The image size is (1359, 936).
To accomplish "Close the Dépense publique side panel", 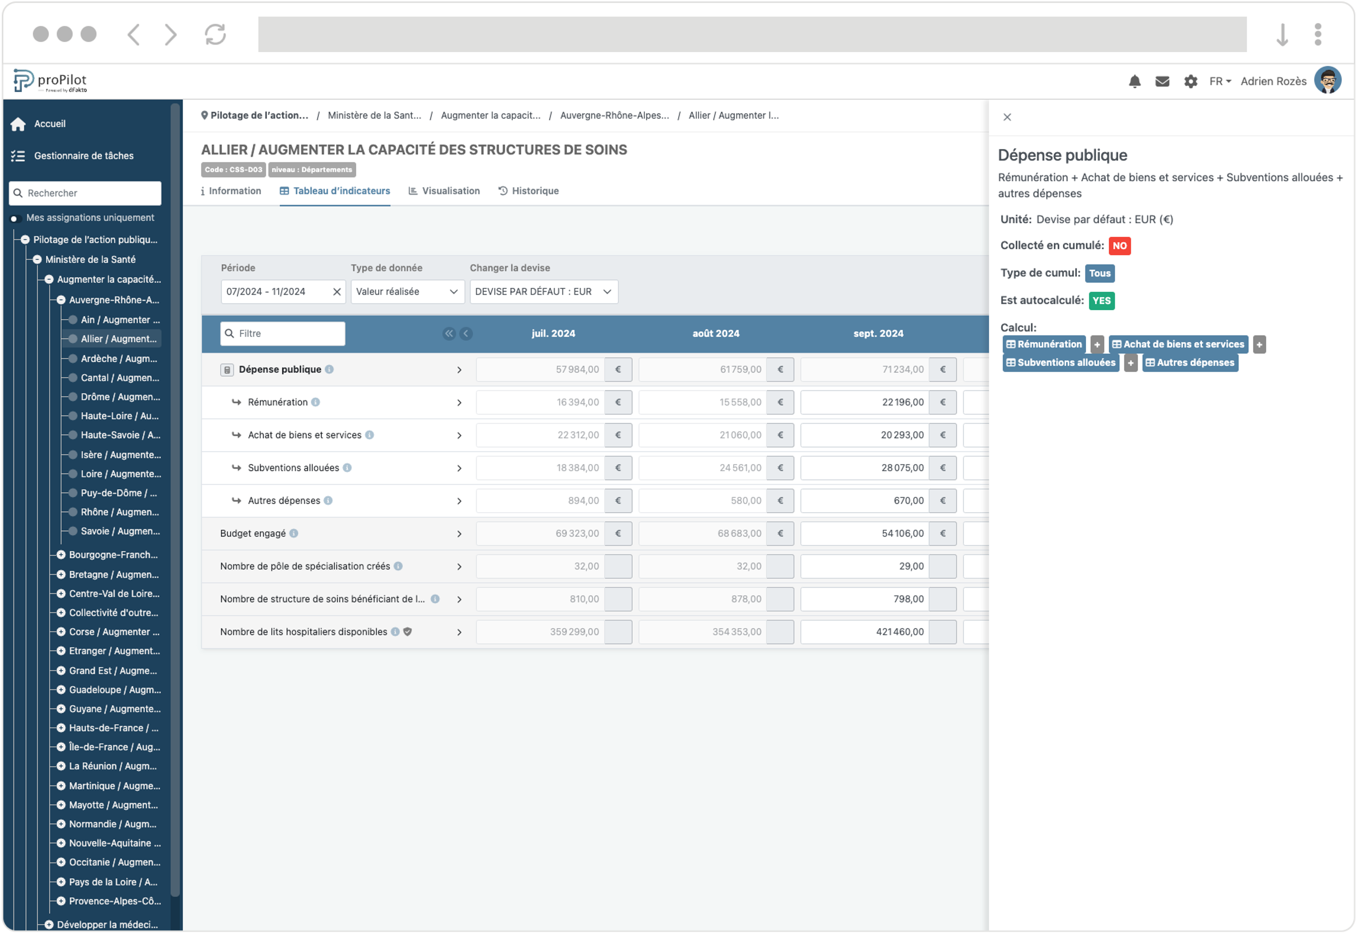I will (1007, 117).
